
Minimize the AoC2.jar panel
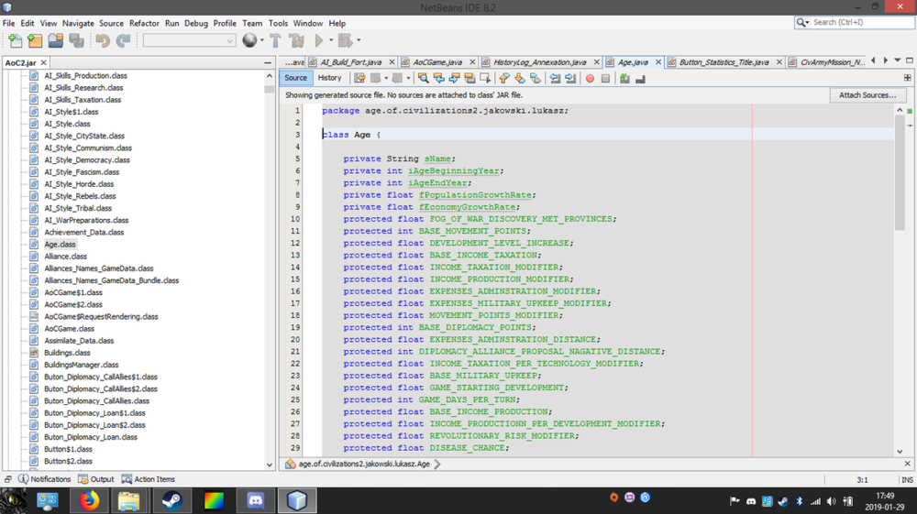coord(268,62)
